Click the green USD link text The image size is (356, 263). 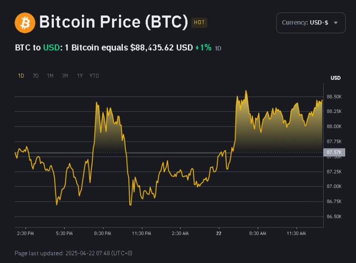pos(51,48)
